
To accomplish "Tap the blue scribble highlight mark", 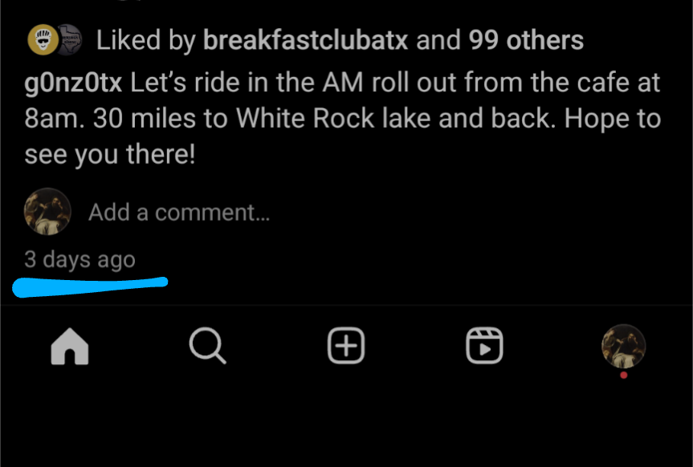I will [90, 286].
